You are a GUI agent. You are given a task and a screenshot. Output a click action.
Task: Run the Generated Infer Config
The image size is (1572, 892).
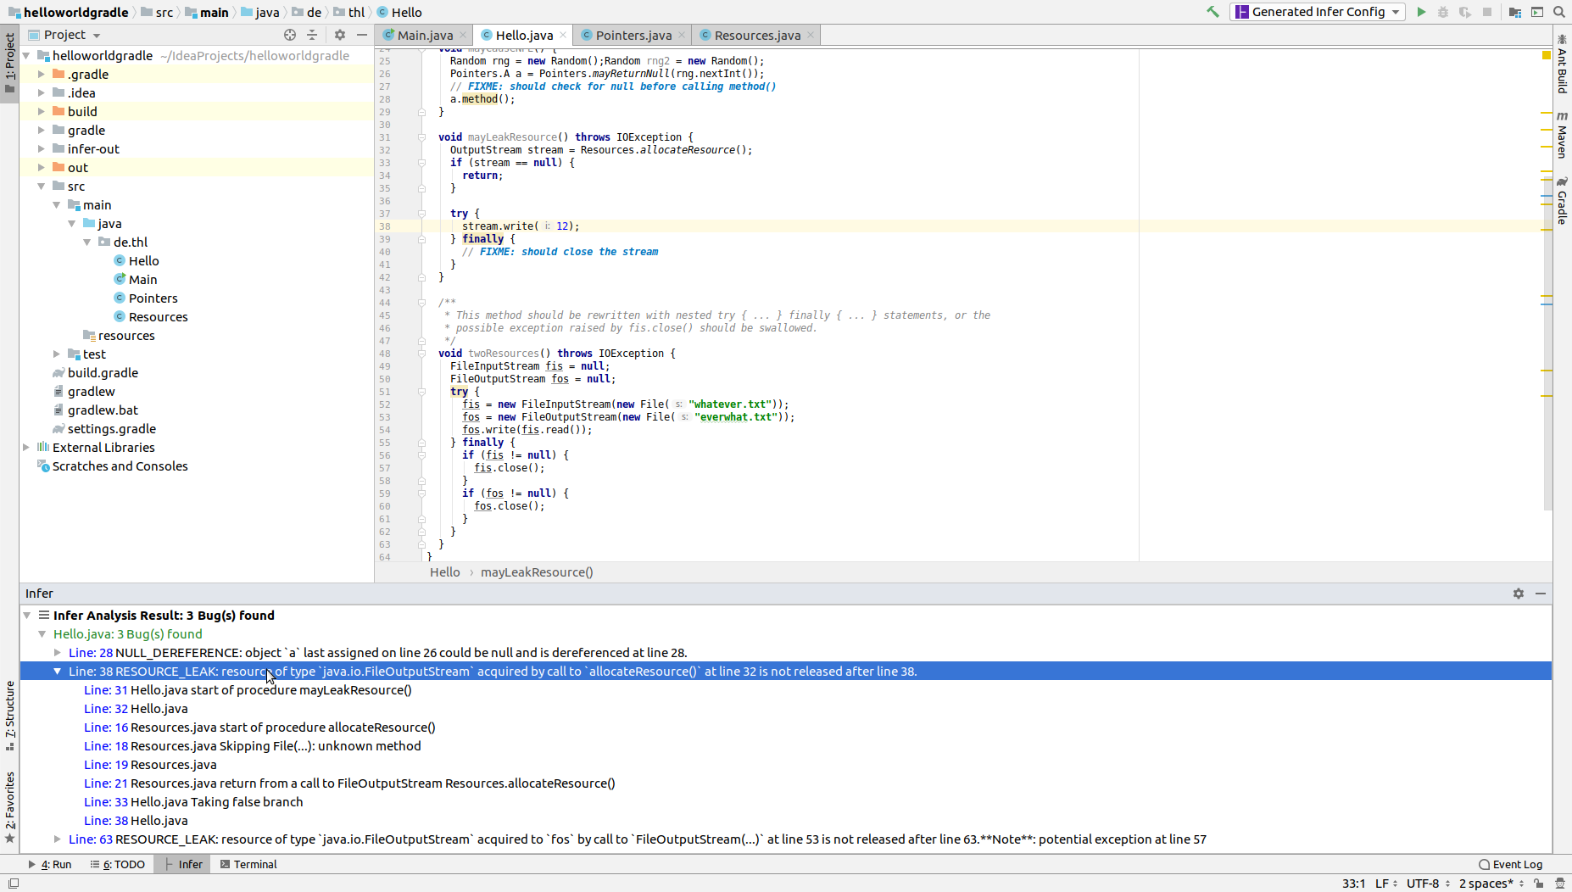click(1421, 12)
